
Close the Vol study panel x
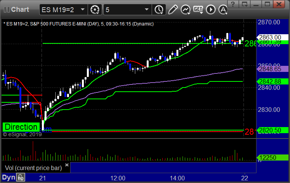[x=67, y=165]
